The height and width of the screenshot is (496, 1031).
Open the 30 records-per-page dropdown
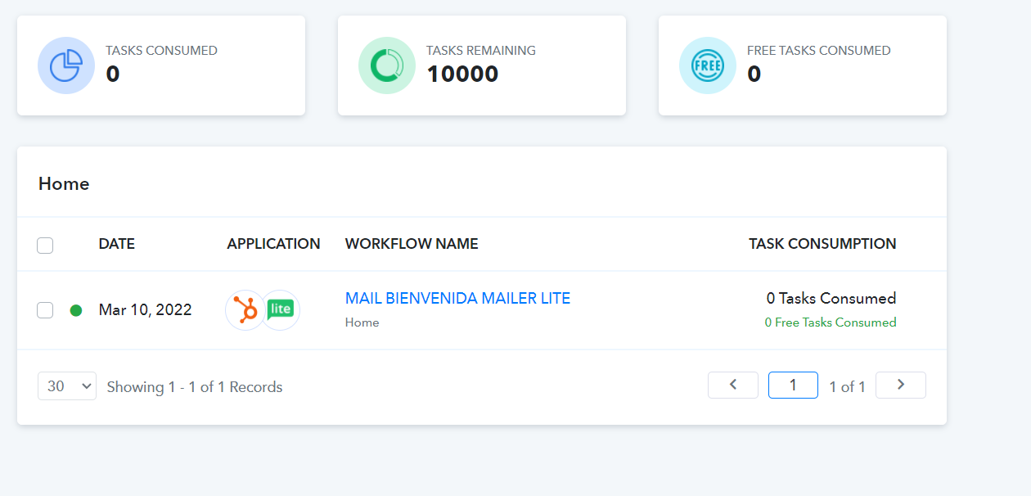(x=67, y=386)
